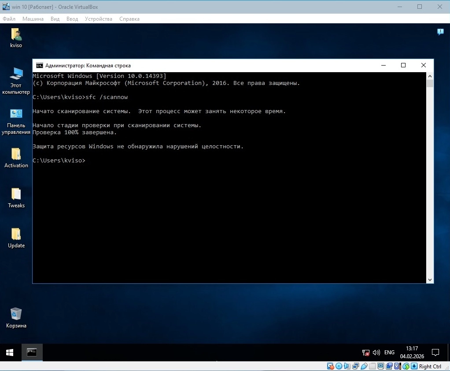The height and width of the screenshot is (371, 450).
Task: Click the VirtualBox CPU virtualization indicator
Action: [x=398, y=366]
